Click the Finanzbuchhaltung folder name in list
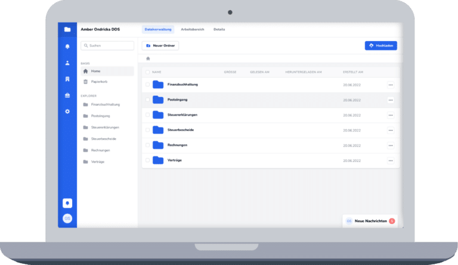Image resolution: width=458 pixels, height=265 pixels. point(182,85)
